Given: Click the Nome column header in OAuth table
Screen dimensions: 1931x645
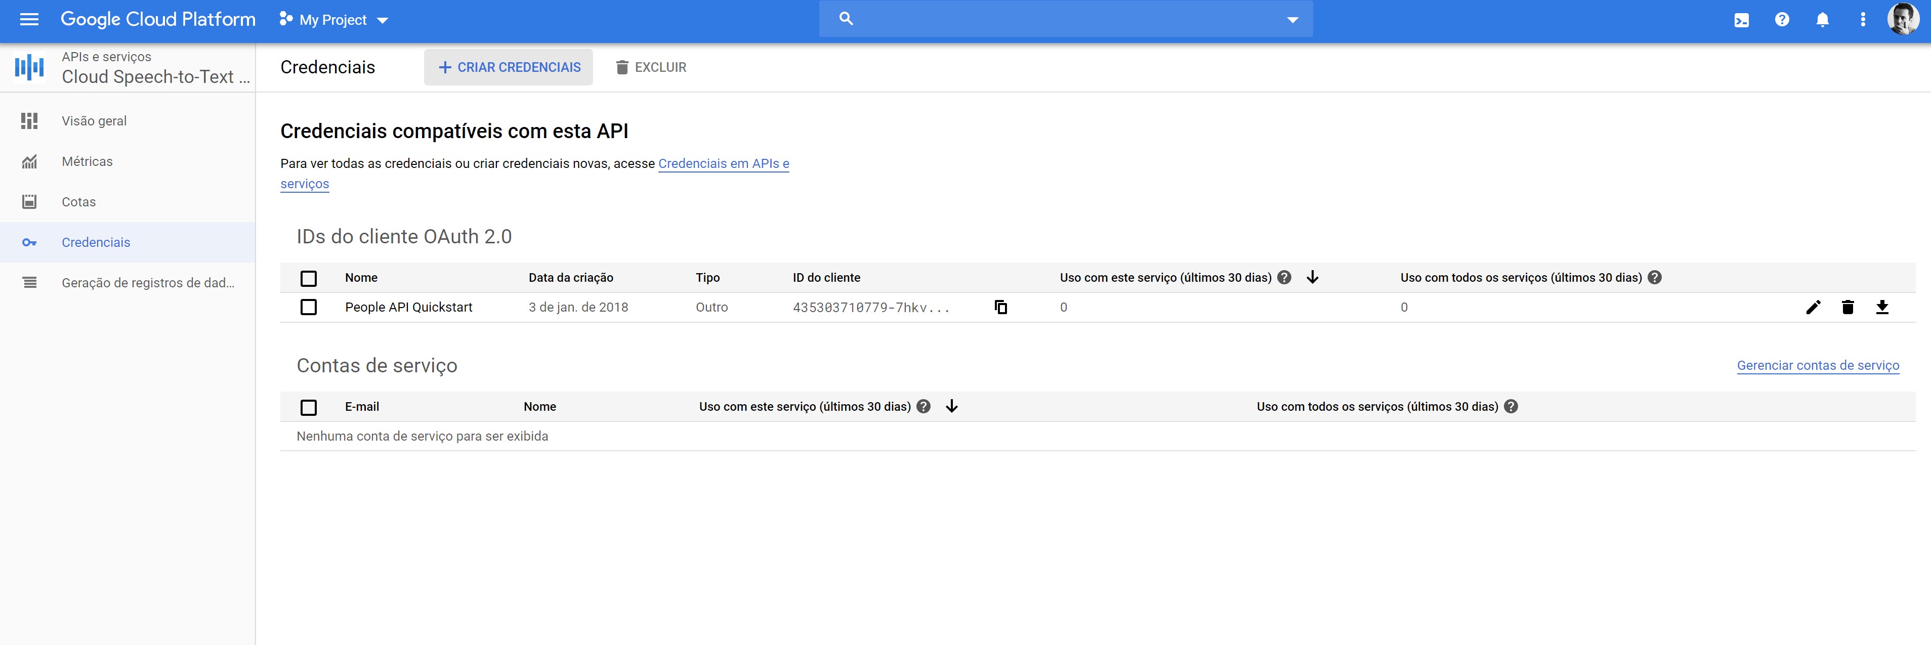Looking at the screenshot, I should pyautogui.click(x=361, y=277).
